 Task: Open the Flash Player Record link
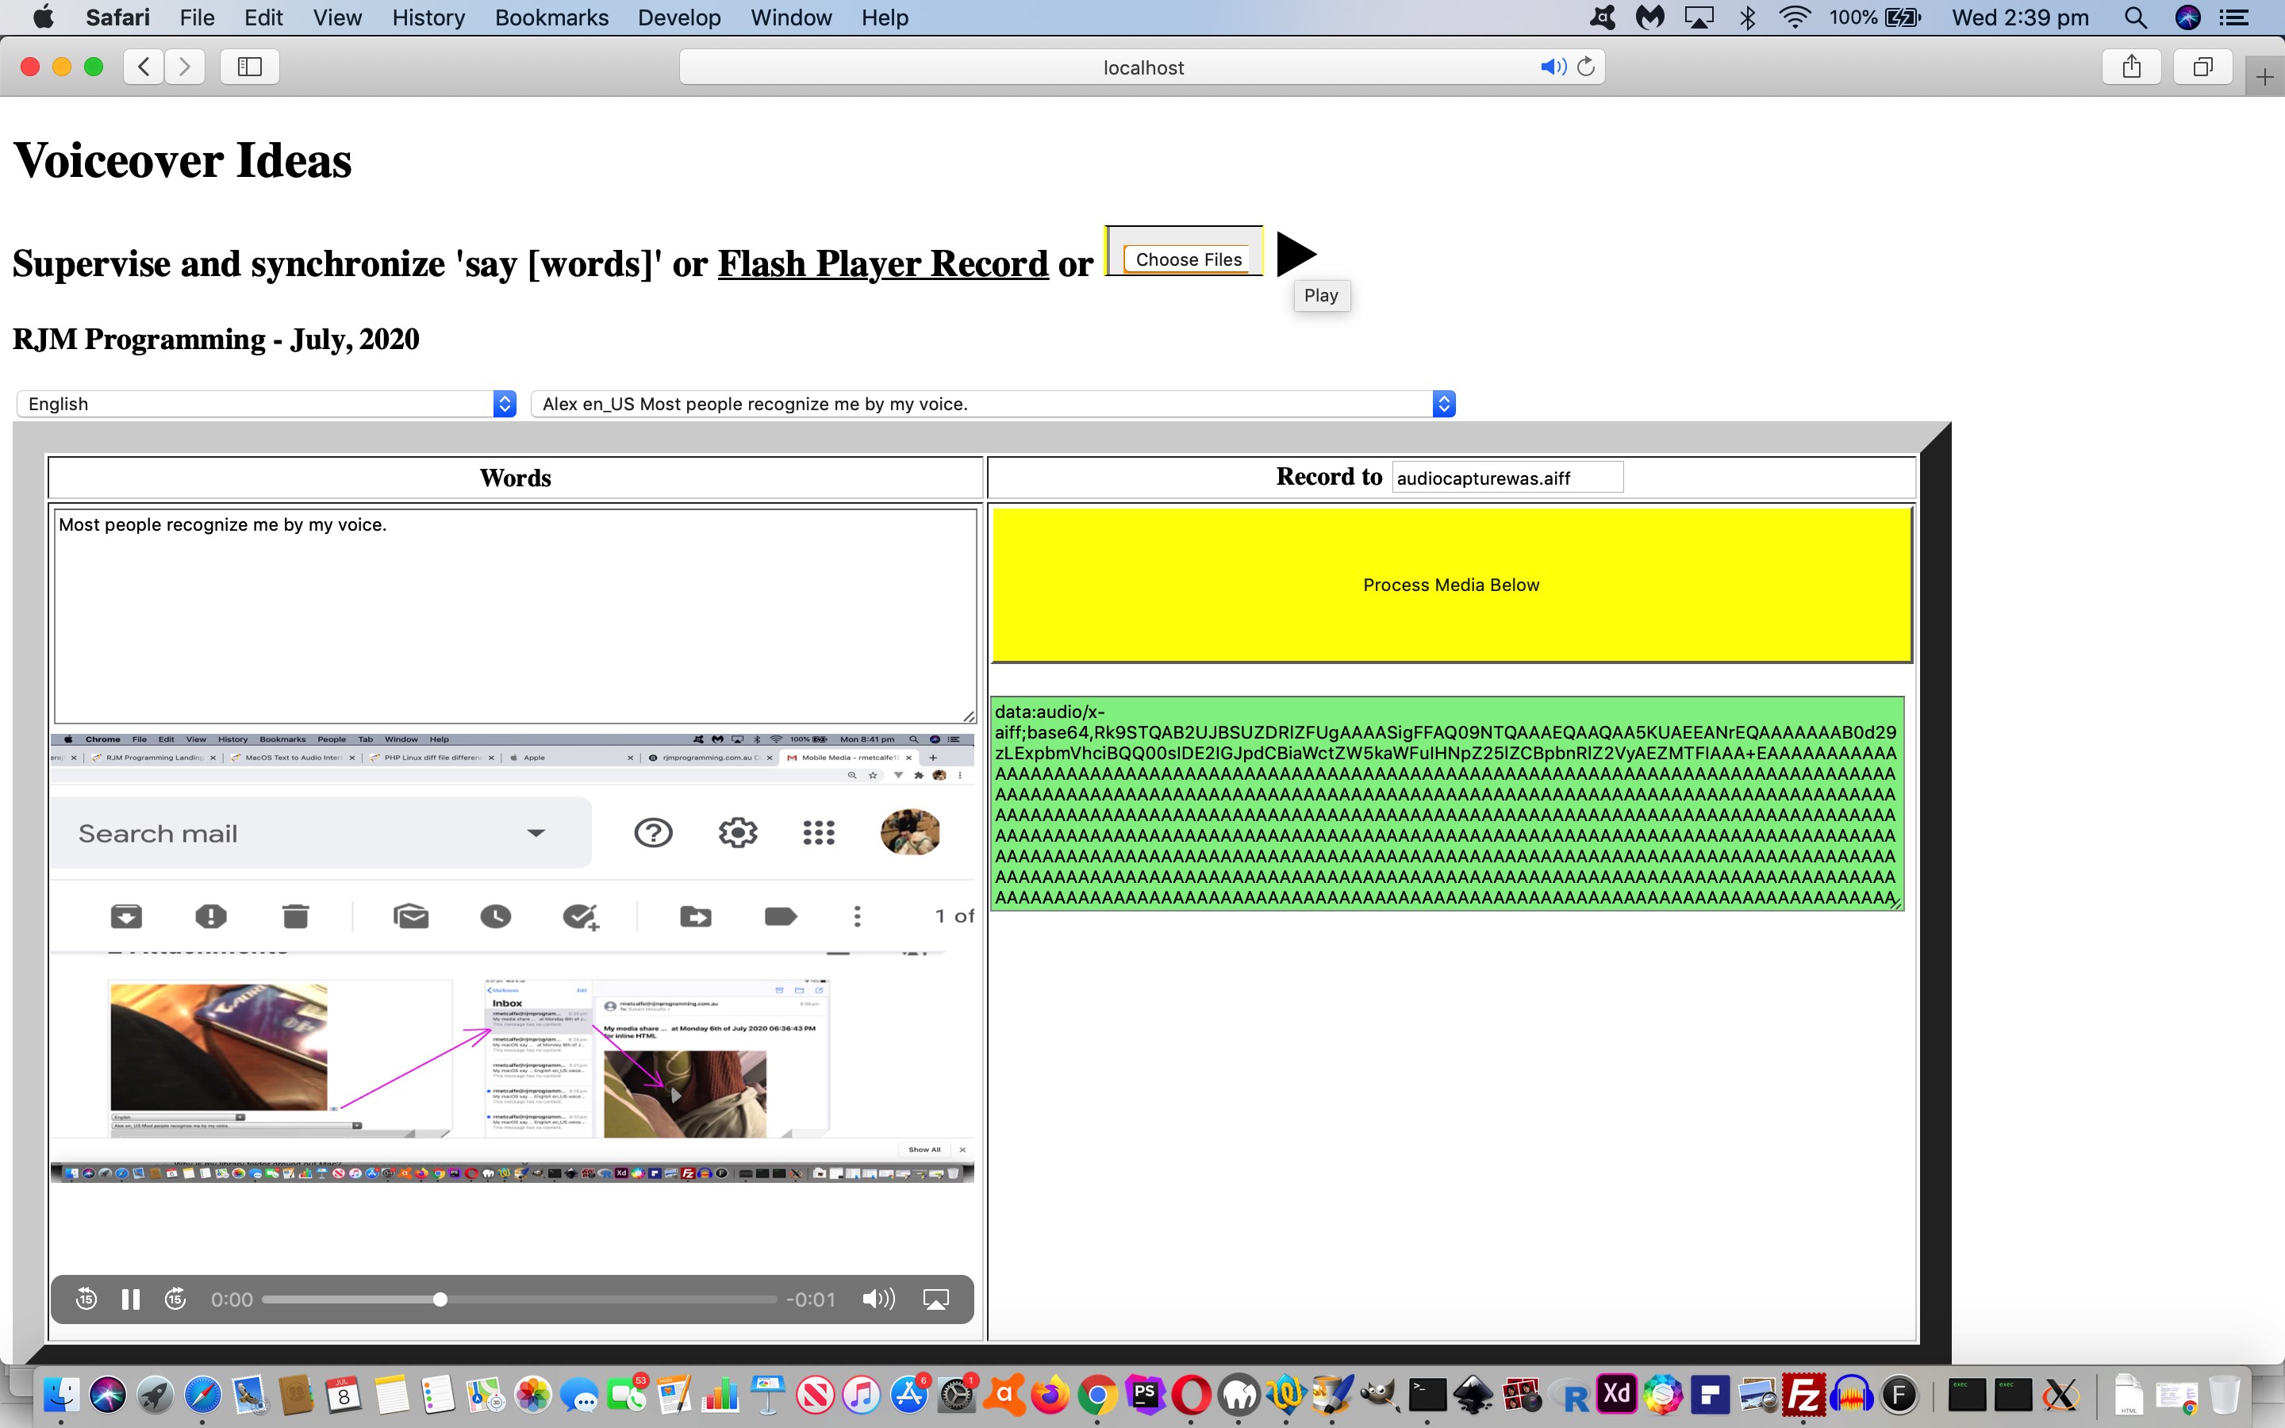click(x=883, y=263)
